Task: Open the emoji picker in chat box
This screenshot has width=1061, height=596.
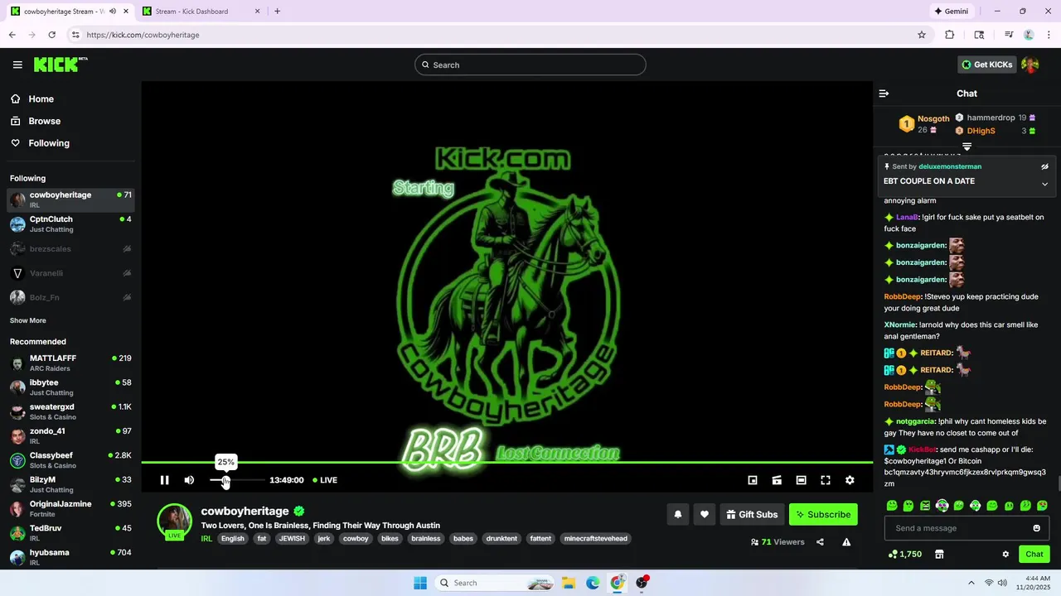Action: pyautogui.click(x=1036, y=528)
